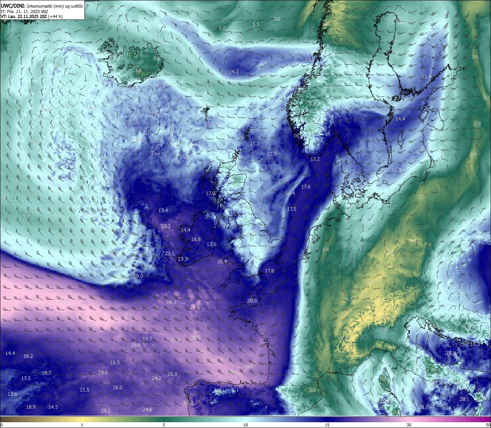Click the 25.9 value label
This screenshot has height=428, width=491.
[x=135, y=345]
